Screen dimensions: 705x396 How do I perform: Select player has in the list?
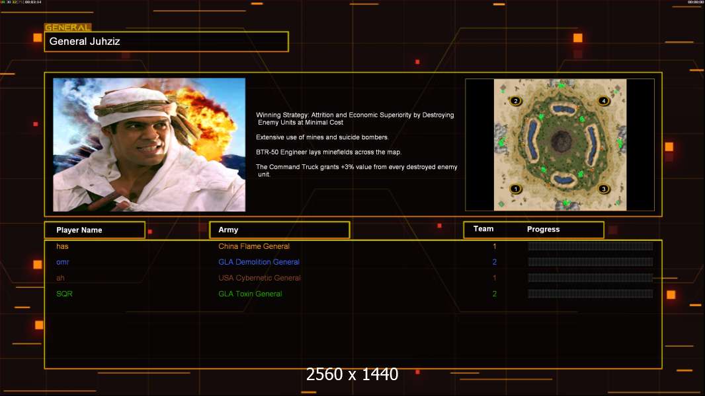point(62,246)
